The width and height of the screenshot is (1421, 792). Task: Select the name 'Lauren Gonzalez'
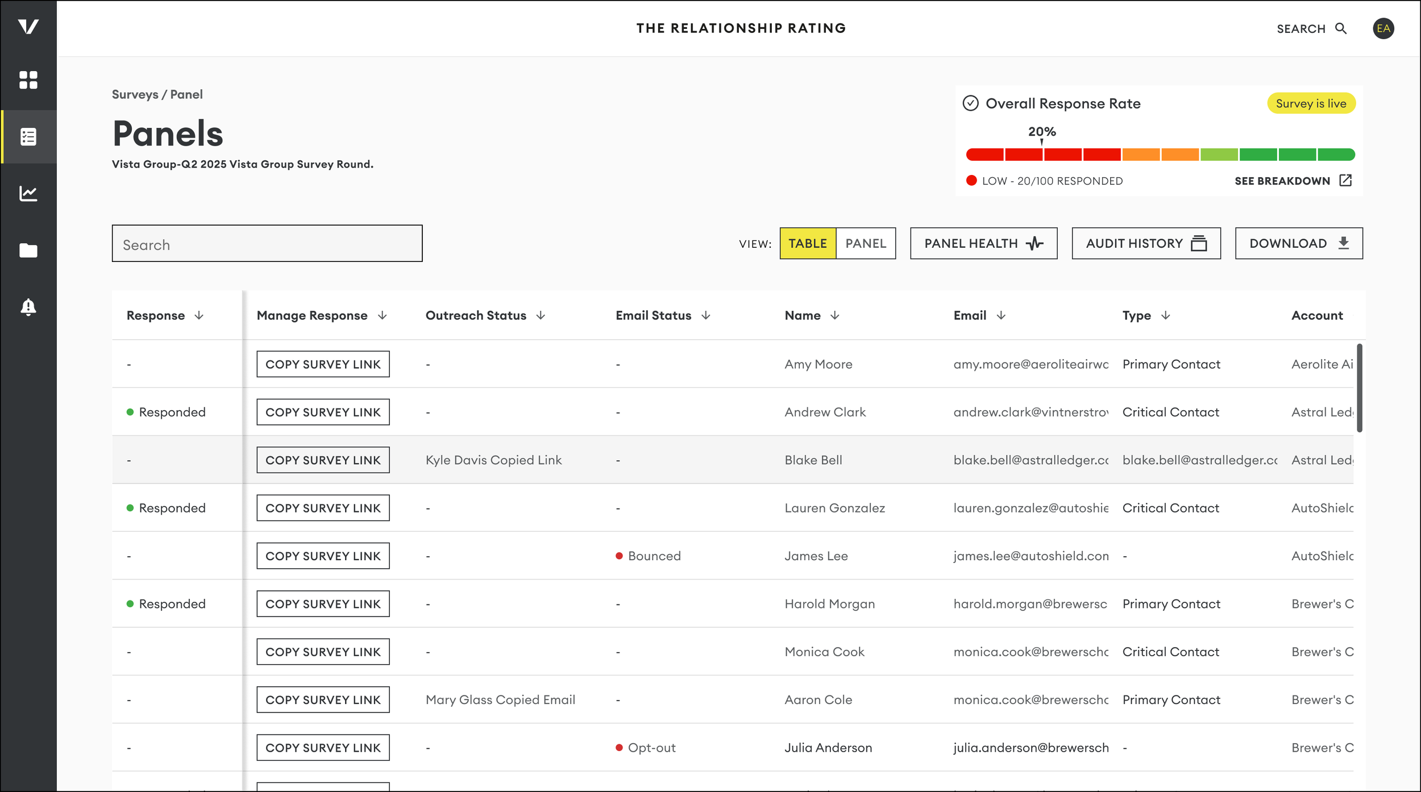[x=835, y=508]
